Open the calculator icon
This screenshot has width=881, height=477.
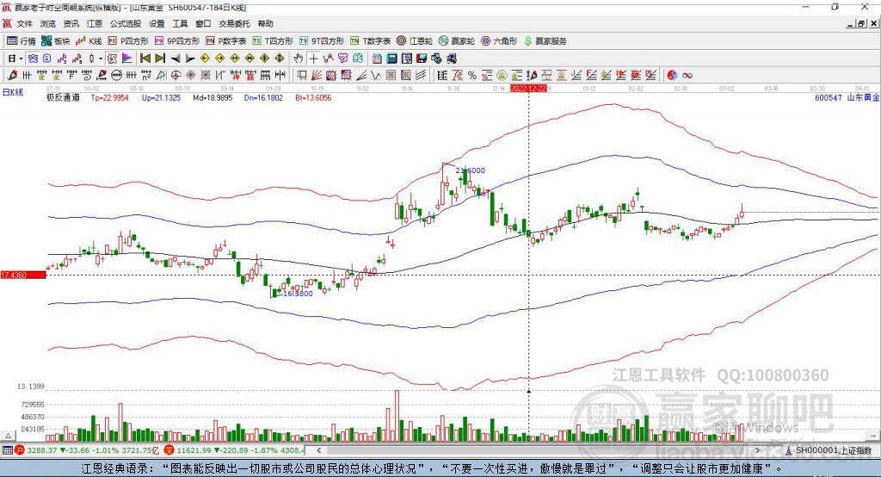coord(391,59)
